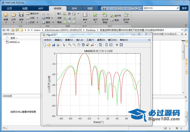Switch to the APP tab
Screen dimensions: 190x132
tap(41, 8)
